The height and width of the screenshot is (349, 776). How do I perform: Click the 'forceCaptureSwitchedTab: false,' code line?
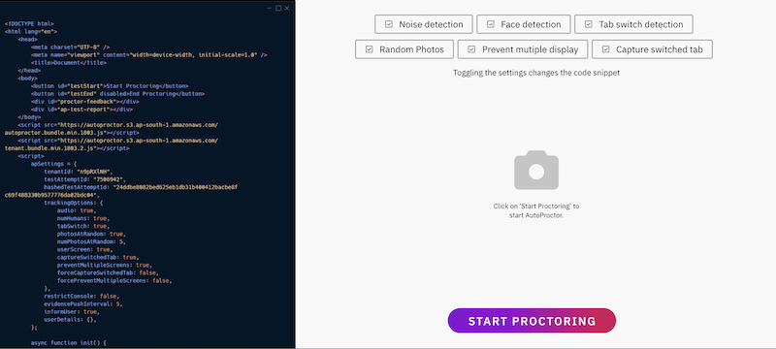pos(108,272)
